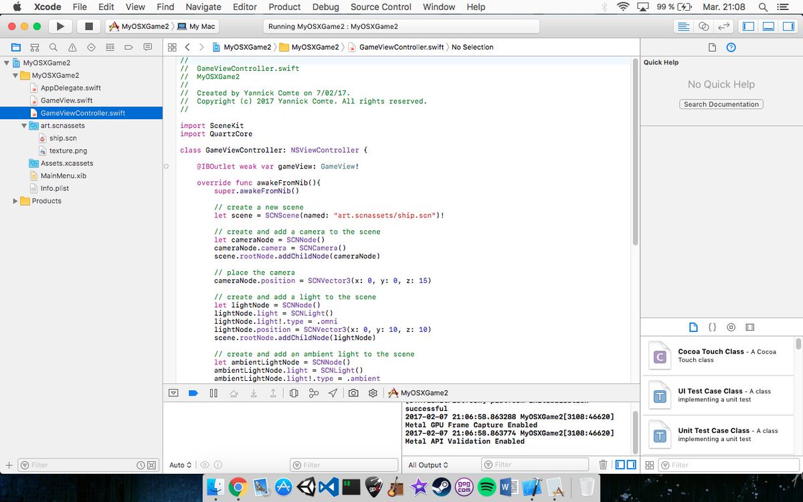Show the Quick Help inspector
Screen dimensions: 803x502
tap(731, 48)
